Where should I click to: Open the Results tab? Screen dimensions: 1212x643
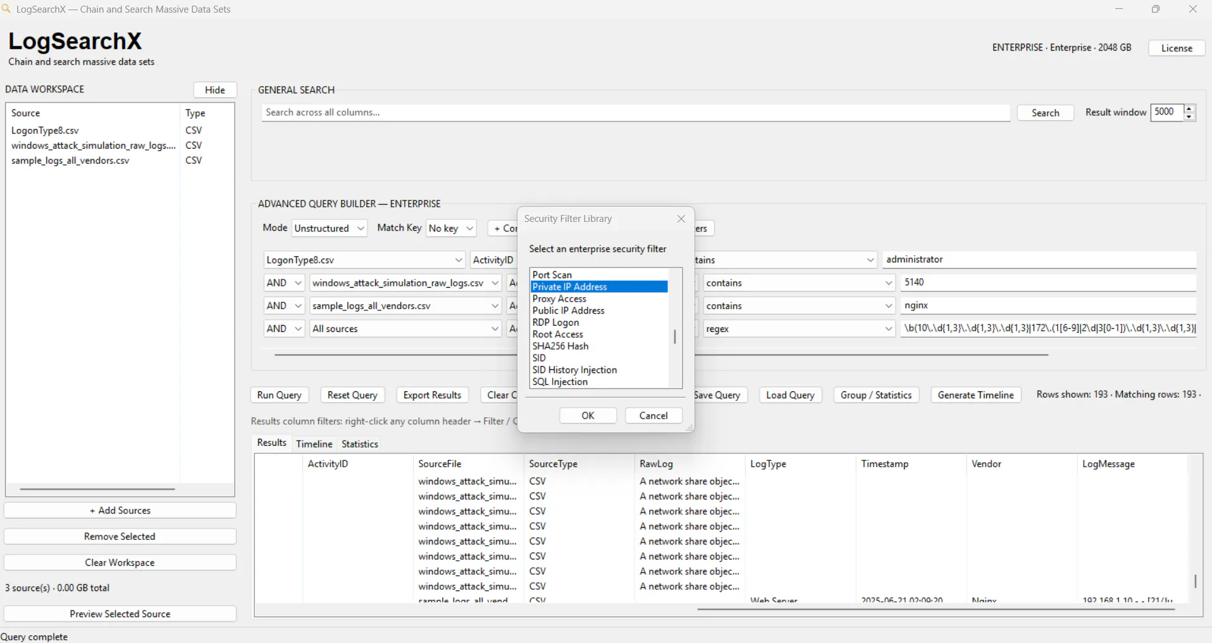pyautogui.click(x=271, y=443)
